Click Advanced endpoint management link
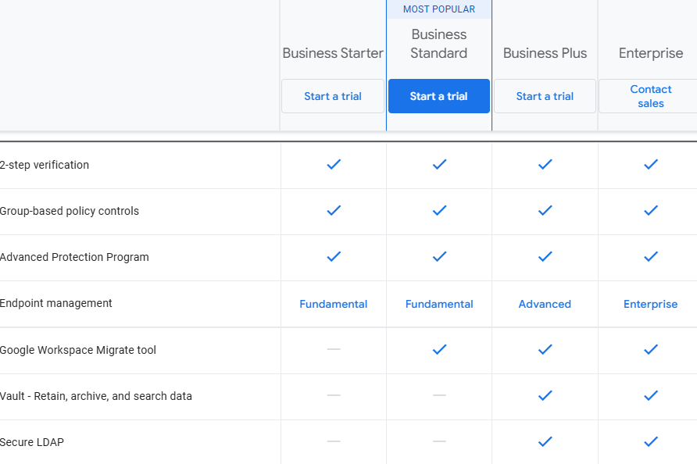Screen dimensions: 697x464 click(x=545, y=304)
